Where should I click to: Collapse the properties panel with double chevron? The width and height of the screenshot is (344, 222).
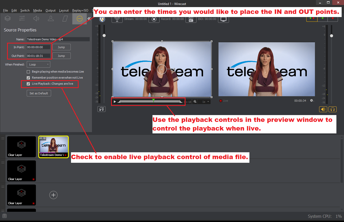point(89,18)
